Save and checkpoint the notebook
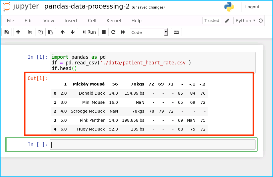Image resolution: width=273 pixels, height=177 pixels. point(7,32)
